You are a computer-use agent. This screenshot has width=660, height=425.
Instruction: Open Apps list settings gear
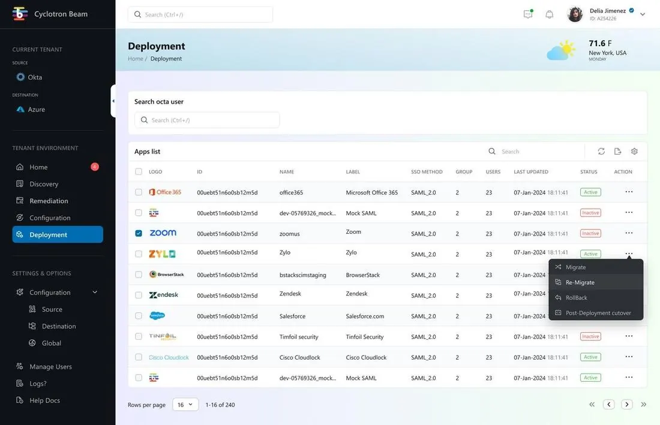[634, 151]
